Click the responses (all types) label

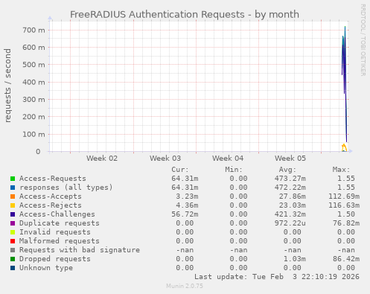(66, 188)
